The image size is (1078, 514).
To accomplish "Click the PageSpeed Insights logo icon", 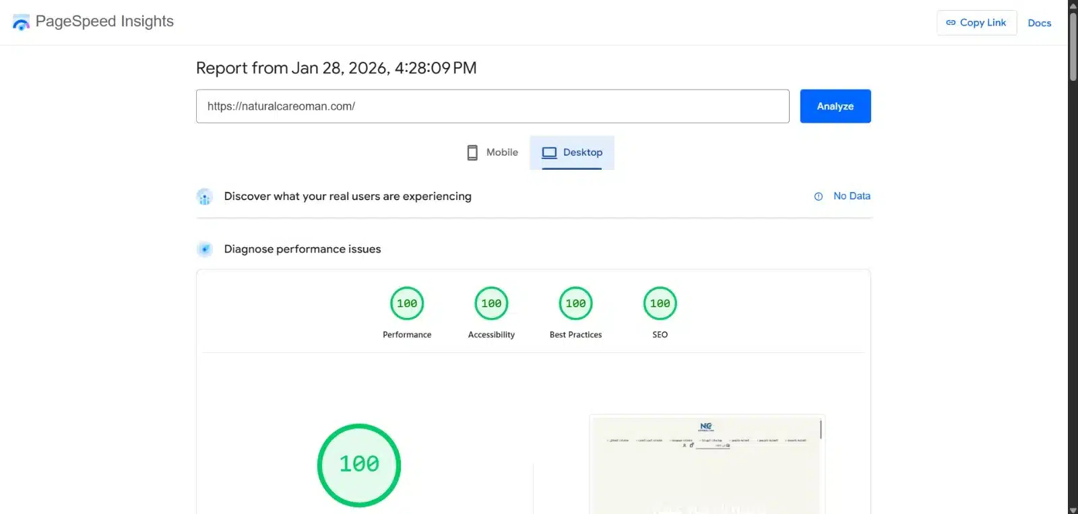I will click(x=21, y=23).
